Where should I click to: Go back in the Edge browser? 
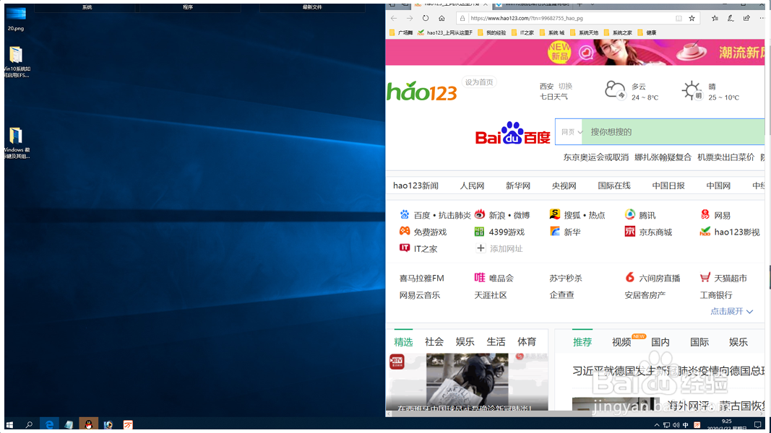click(x=393, y=18)
